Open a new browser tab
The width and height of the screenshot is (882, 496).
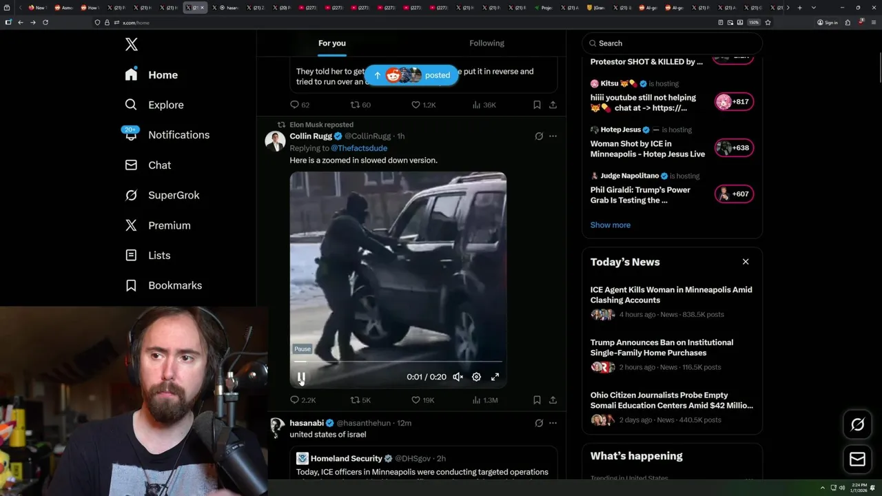(x=799, y=8)
